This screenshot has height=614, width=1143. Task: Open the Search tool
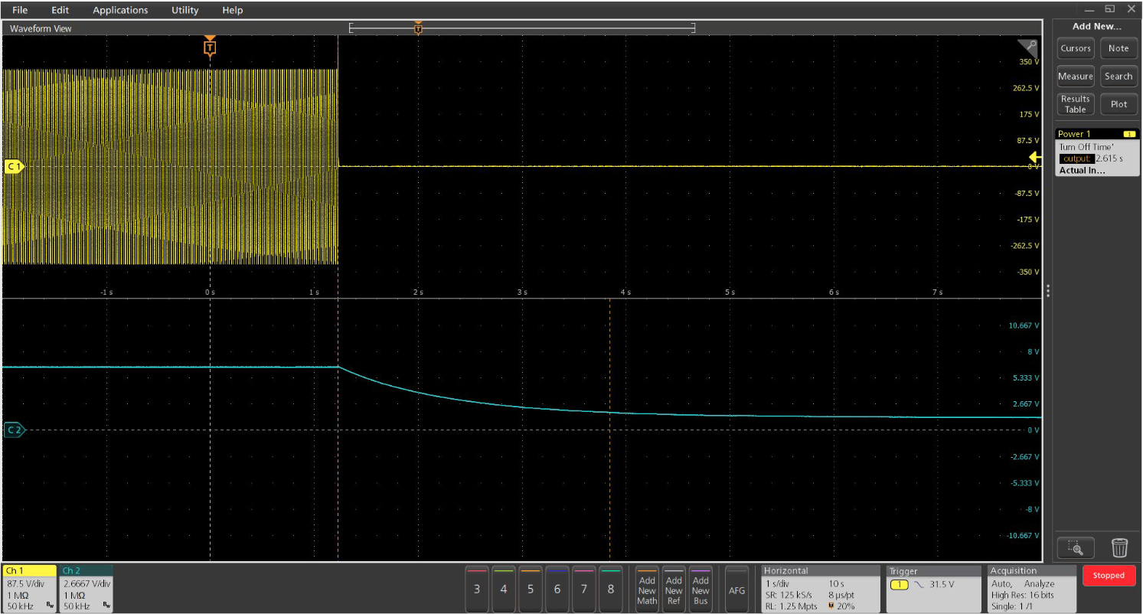(1119, 76)
